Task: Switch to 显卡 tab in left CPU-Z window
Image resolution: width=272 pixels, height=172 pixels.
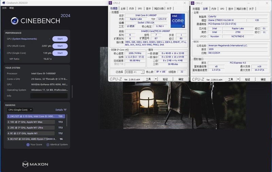Action: pos(148,9)
